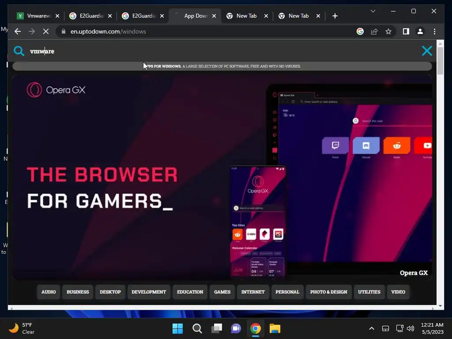
Task: Click the address bar URL
Action: [108, 31]
